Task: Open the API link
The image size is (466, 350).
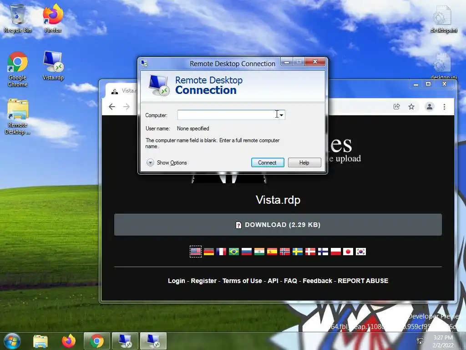Action: tap(273, 281)
